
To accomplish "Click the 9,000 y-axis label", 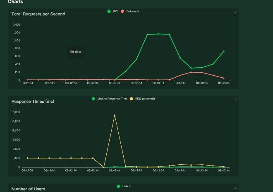I will click(17, 140).
